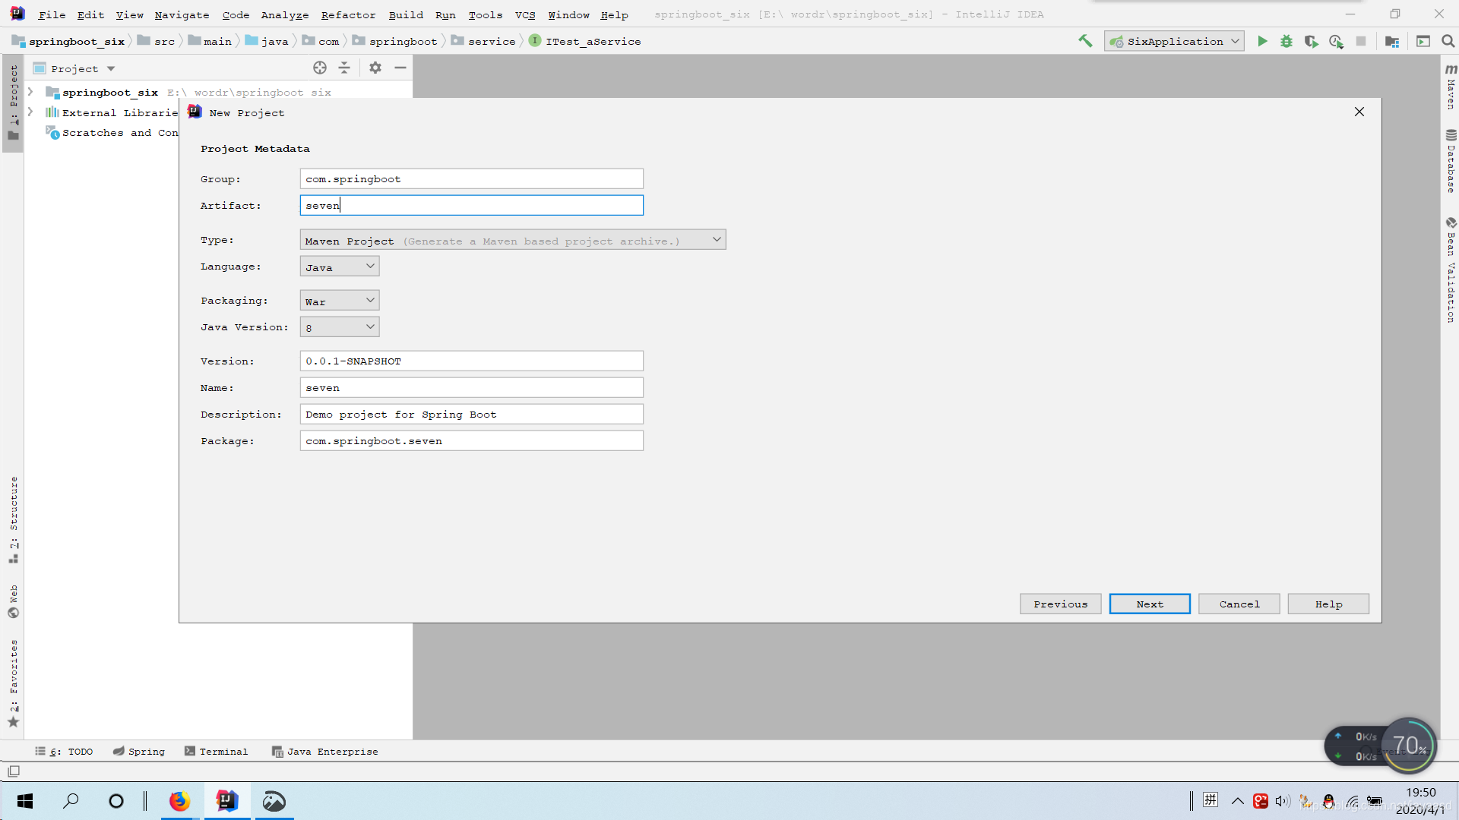Open the File menu
The width and height of the screenshot is (1459, 820).
click(52, 14)
